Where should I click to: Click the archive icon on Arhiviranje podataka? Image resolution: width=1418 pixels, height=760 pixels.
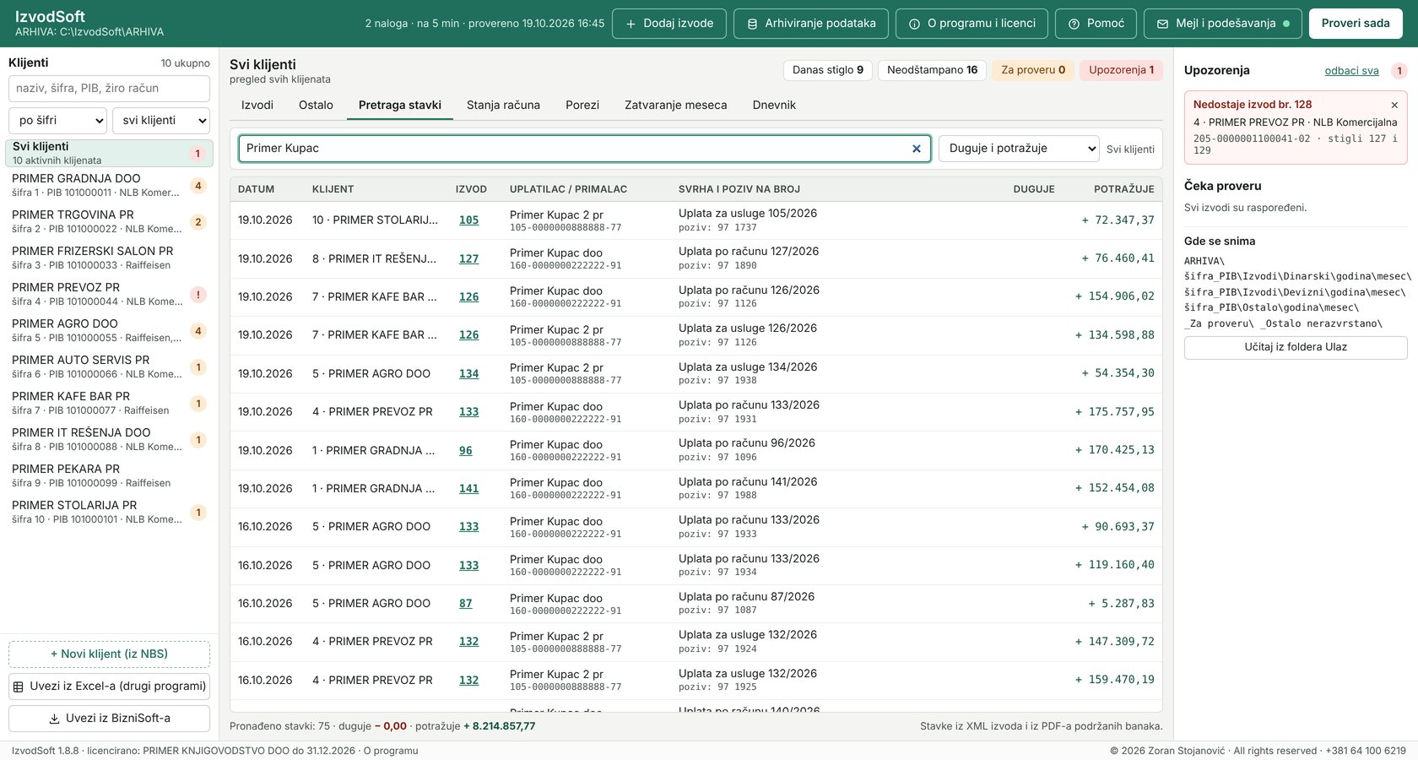tap(752, 24)
